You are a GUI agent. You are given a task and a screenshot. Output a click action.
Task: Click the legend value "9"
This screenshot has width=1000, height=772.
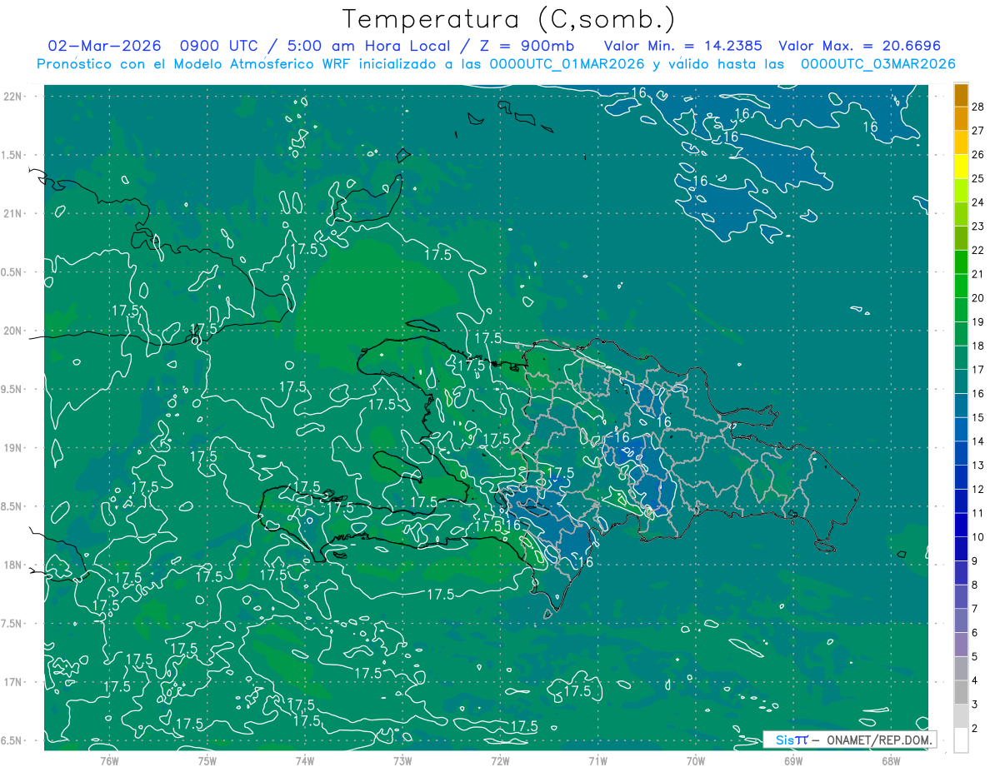point(977,561)
